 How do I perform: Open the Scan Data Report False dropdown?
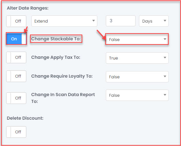tap(137, 95)
